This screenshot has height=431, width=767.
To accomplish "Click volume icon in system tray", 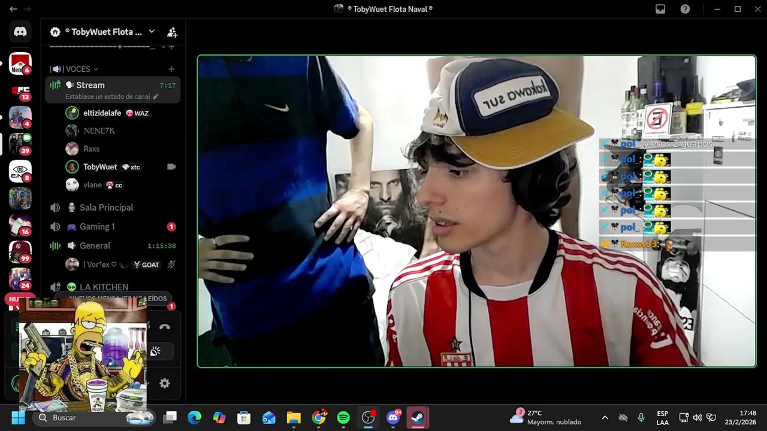I will pos(697,418).
